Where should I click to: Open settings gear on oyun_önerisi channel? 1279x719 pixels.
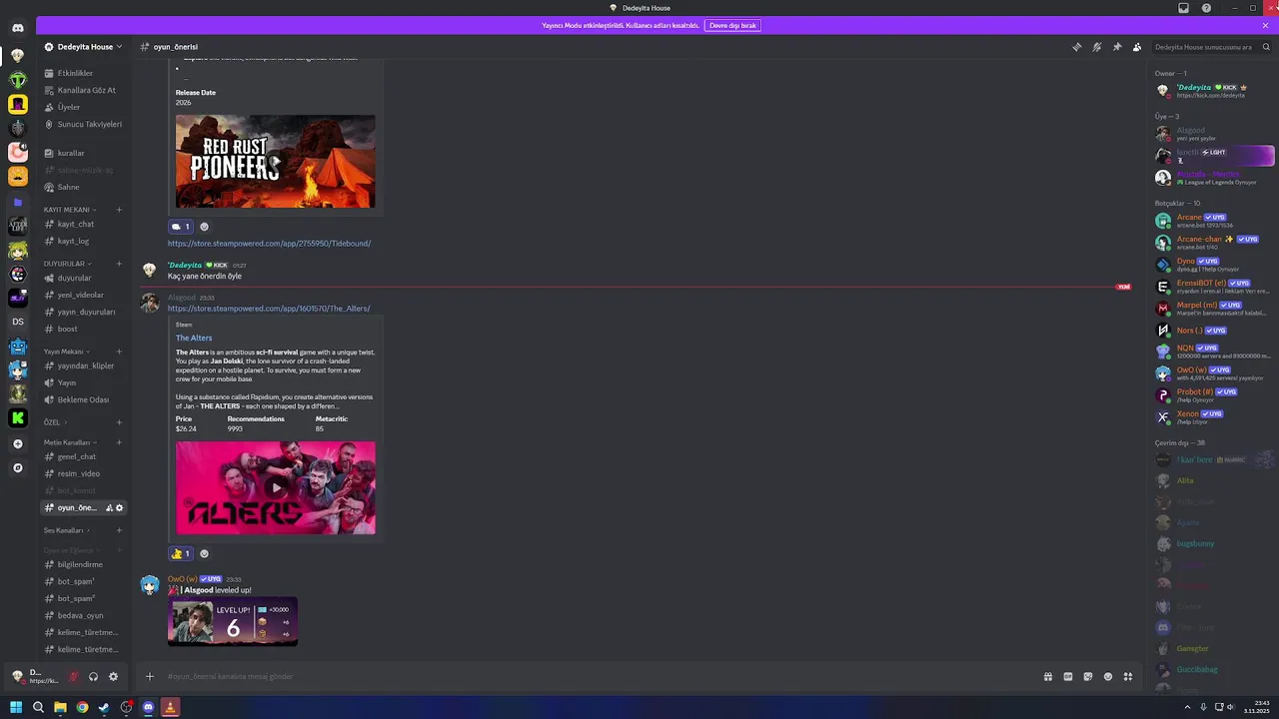119,508
